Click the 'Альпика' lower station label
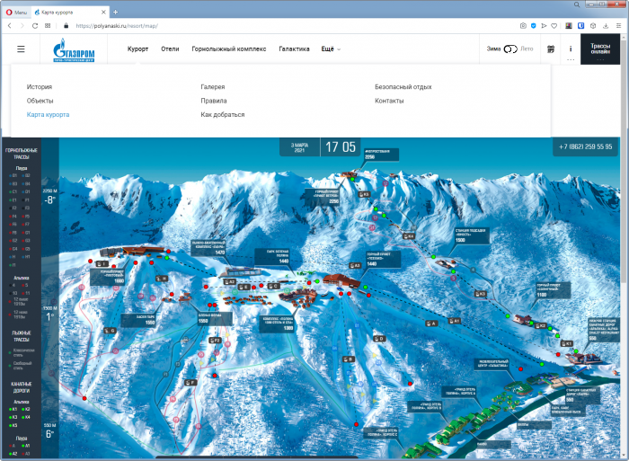 pos(603,330)
